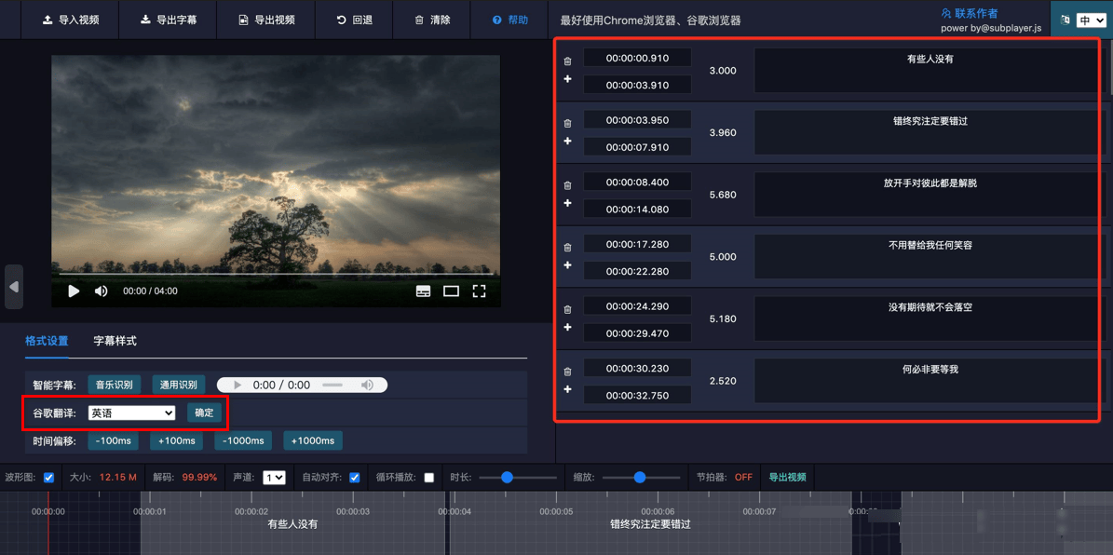Click the 确定 confirm button
The height and width of the screenshot is (555, 1113).
pyautogui.click(x=204, y=413)
